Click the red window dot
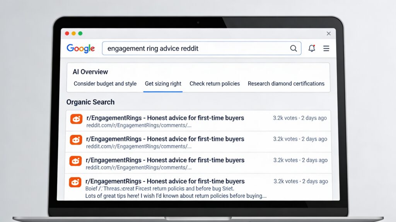This screenshot has height=222, width=396. pyautogui.click(x=67, y=33)
